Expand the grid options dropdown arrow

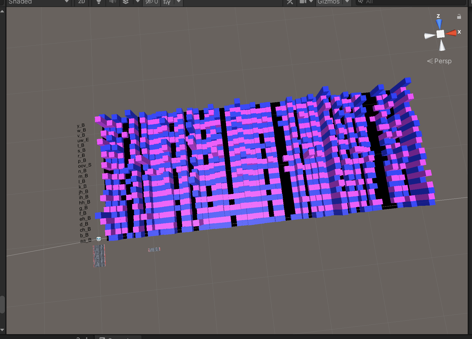tap(178, 2)
